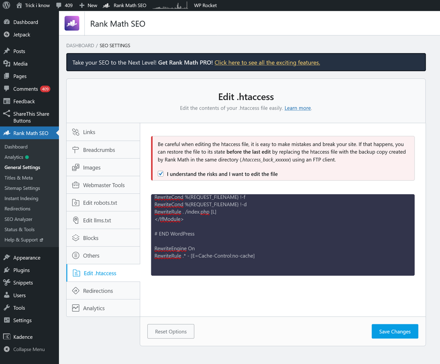Screen dimensions: 440x364
Task: Click the Appearance paintbrush icon
Action: click(7, 258)
